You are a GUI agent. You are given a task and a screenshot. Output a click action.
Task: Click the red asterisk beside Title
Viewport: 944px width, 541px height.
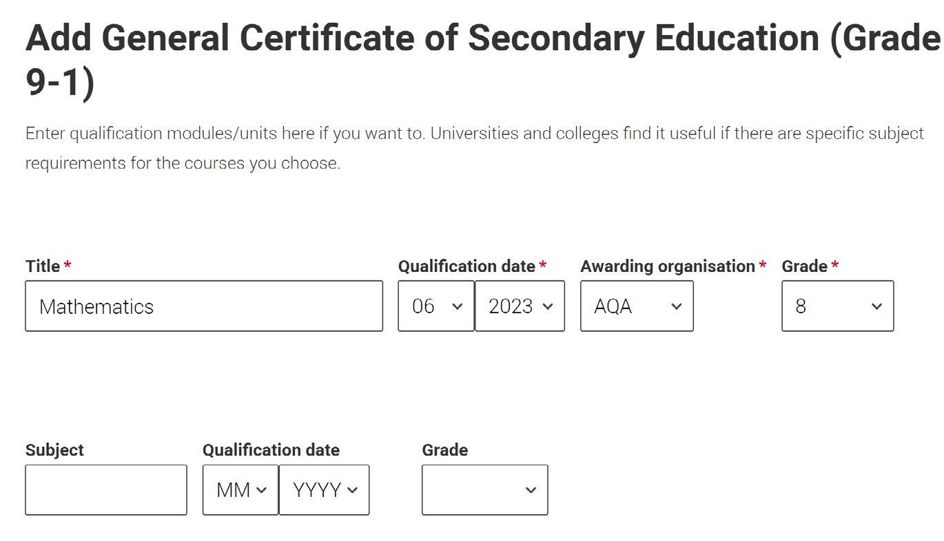click(x=68, y=265)
